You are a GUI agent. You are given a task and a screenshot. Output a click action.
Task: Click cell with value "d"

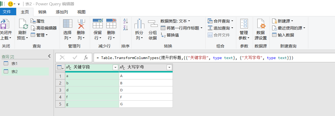click(x=92, y=90)
